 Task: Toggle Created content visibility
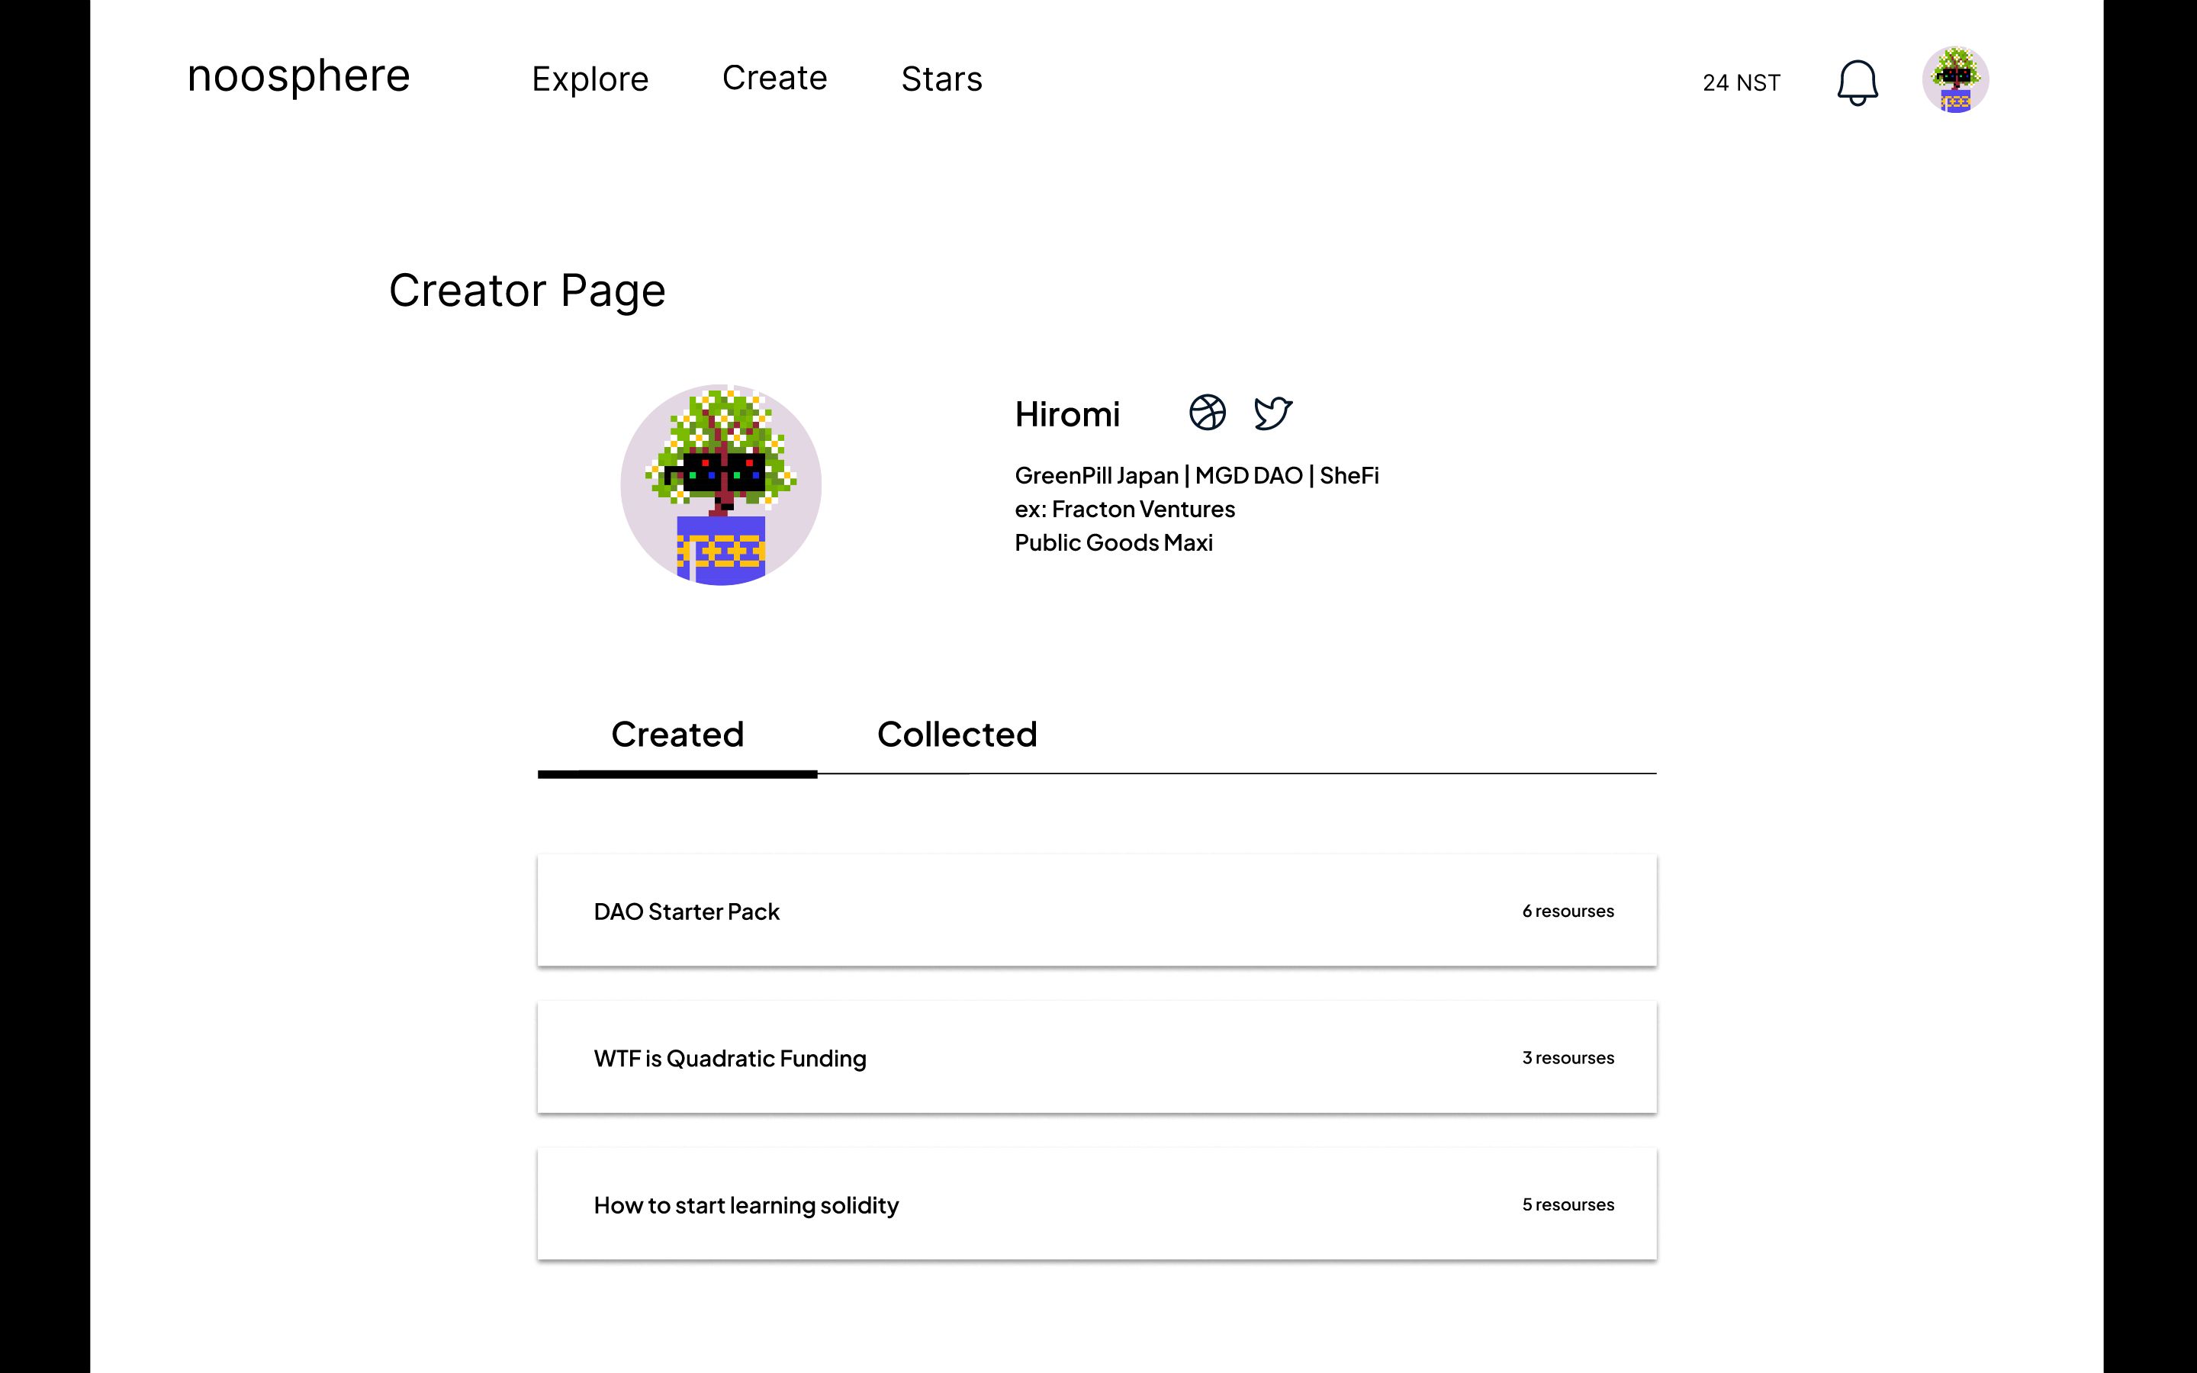pyautogui.click(x=677, y=734)
